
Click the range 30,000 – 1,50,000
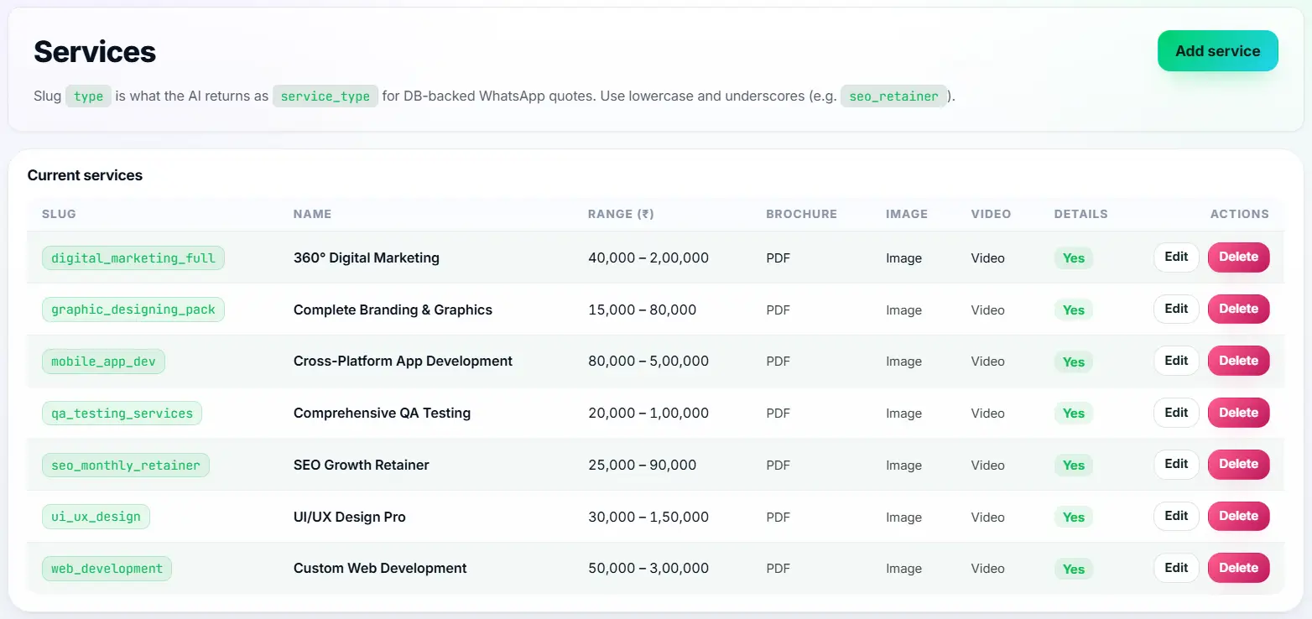tap(648, 517)
